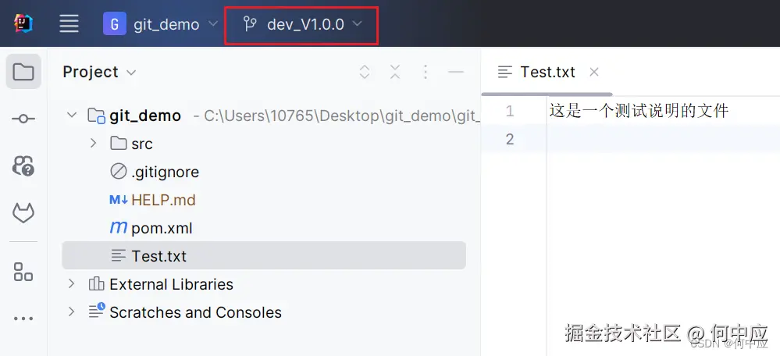Expand External Libraries node
780x356 pixels.
[72, 284]
